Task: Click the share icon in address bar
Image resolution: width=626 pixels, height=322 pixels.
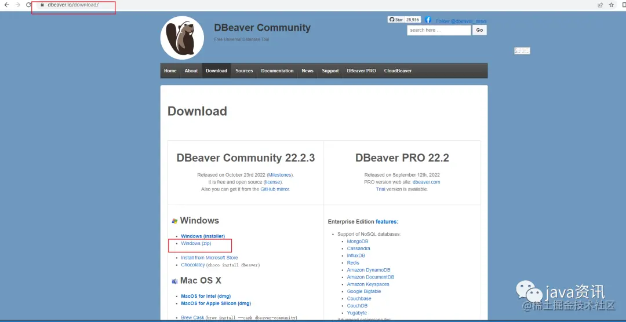Action: [x=600, y=5]
